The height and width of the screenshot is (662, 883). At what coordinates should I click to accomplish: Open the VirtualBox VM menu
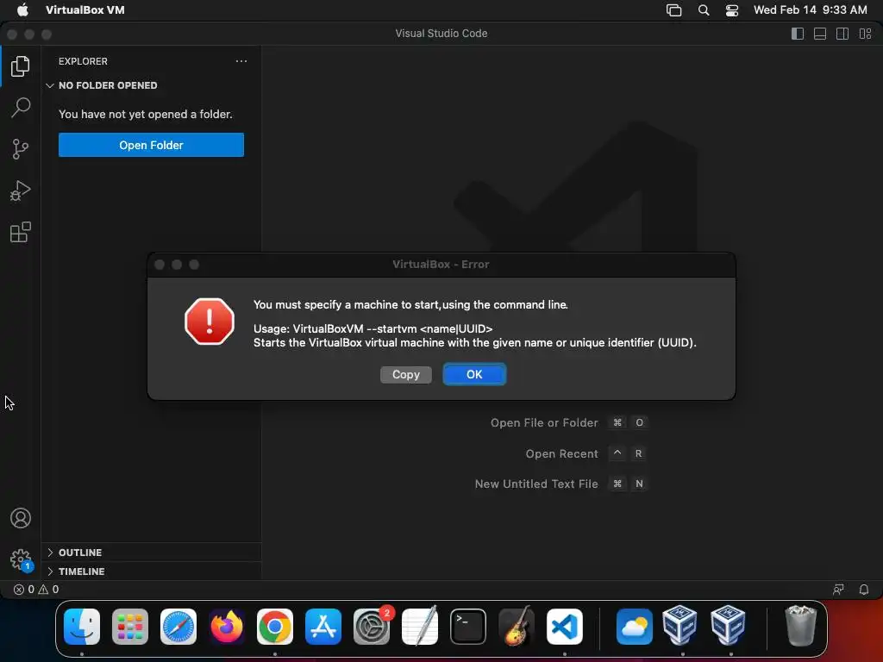coord(85,9)
